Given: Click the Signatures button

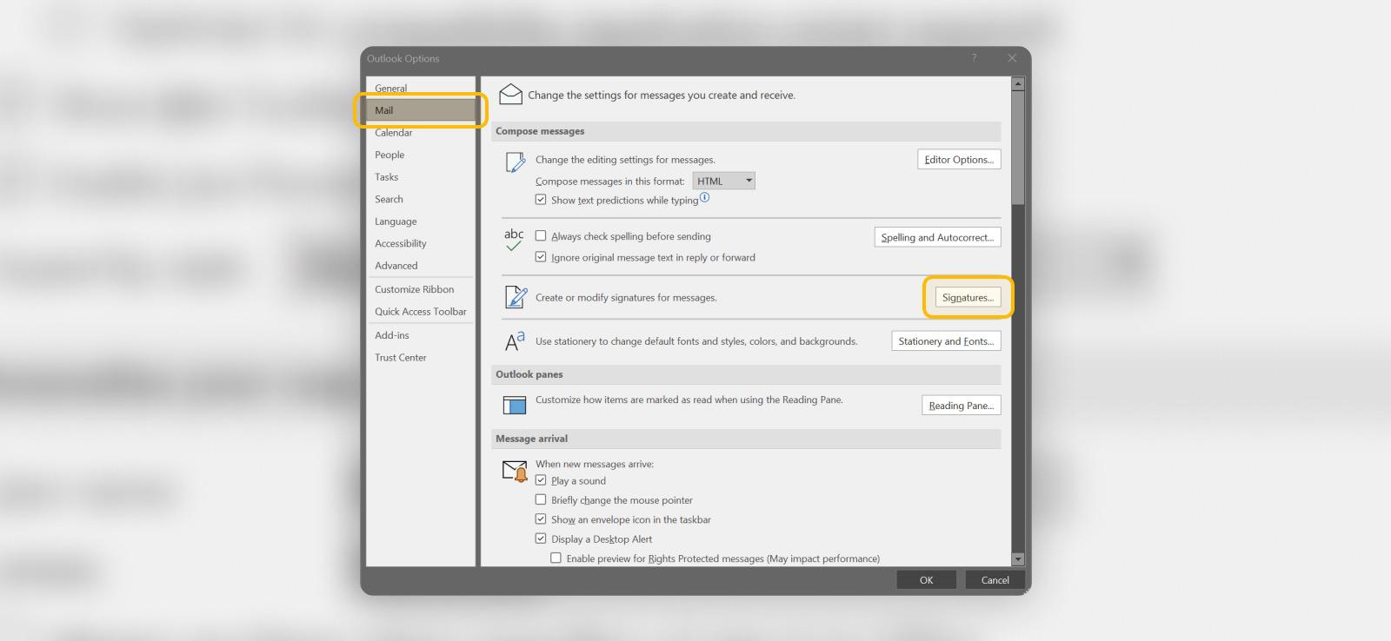Looking at the screenshot, I should click(968, 297).
